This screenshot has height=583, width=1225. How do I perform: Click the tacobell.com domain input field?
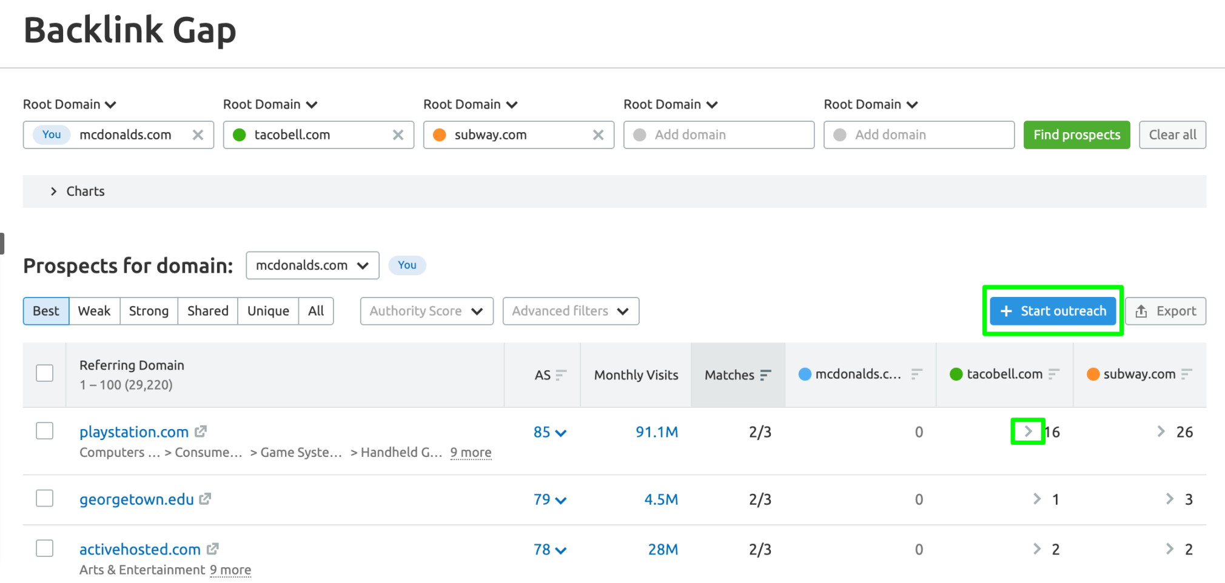(318, 135)
